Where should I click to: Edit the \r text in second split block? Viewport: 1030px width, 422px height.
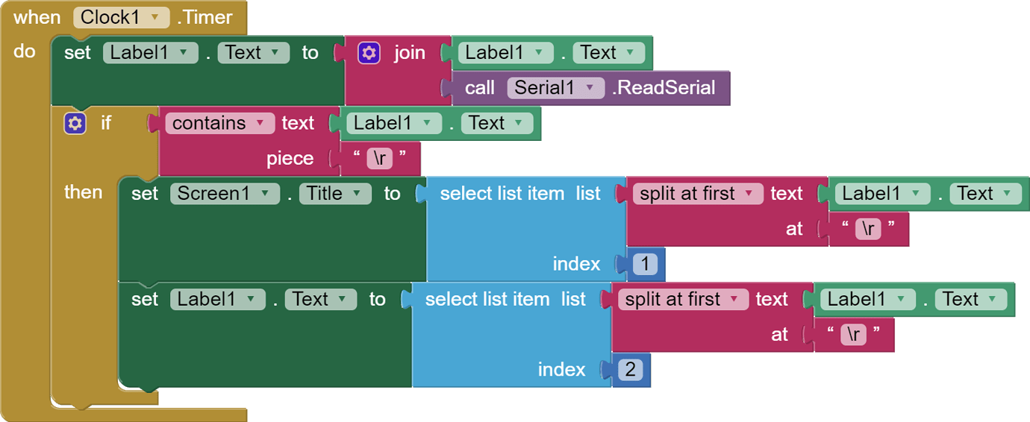[853, 335]
